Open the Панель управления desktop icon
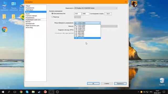The image size is (168, 94). click(x=14, y=6)
